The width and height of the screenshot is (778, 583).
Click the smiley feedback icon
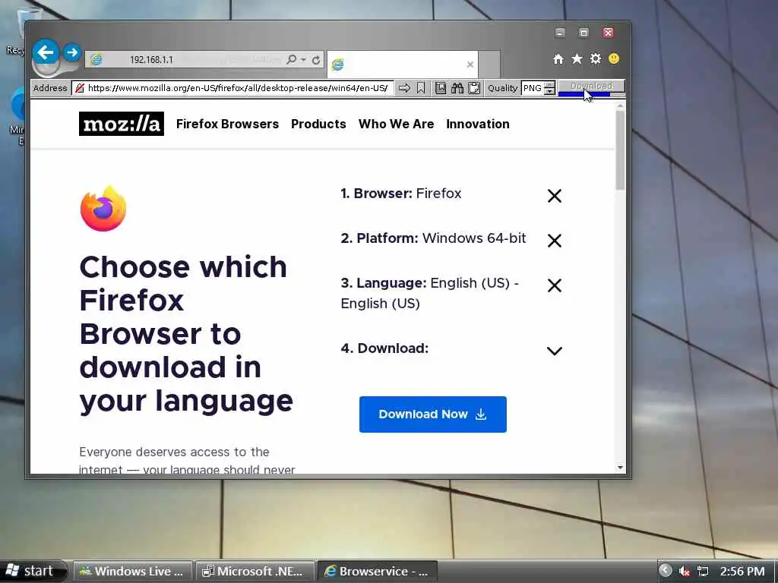tap(614, 59)
